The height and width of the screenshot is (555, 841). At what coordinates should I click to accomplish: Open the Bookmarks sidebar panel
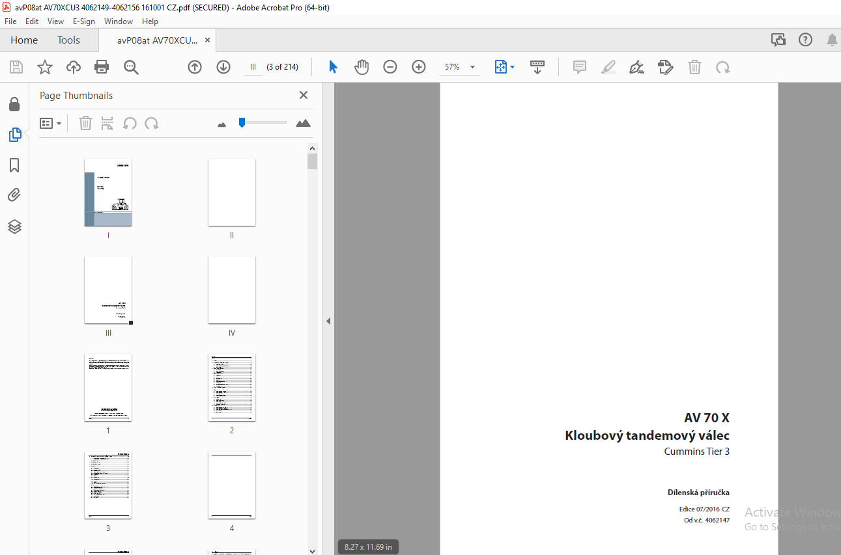point(14,165)
